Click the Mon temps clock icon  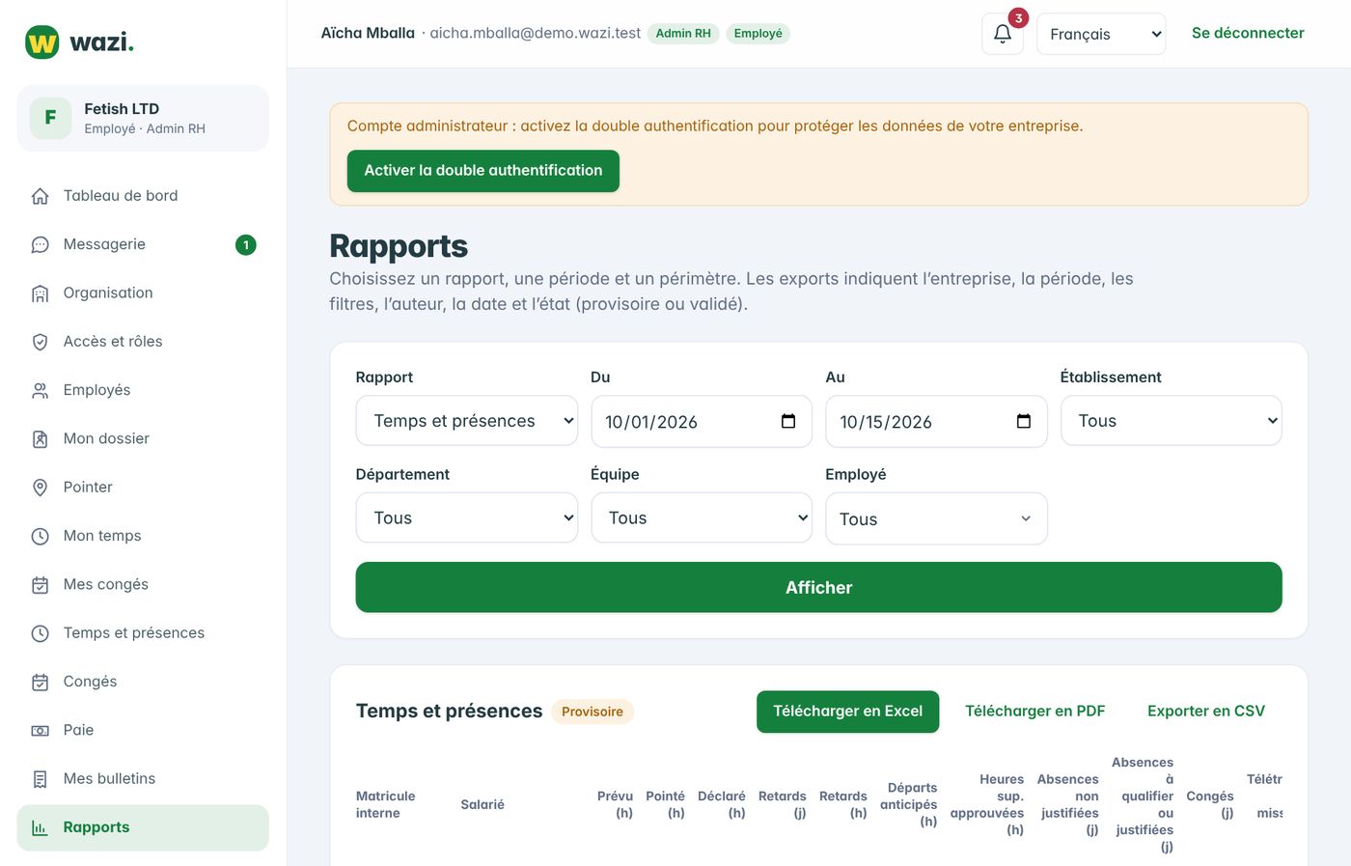click(x=41, y=537)
